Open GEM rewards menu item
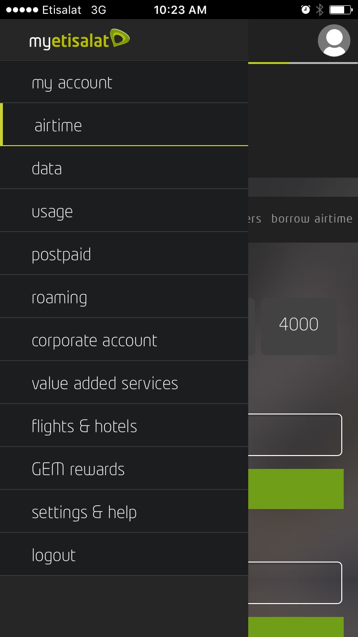The image size is (358, 637). (x=124, y=469)
